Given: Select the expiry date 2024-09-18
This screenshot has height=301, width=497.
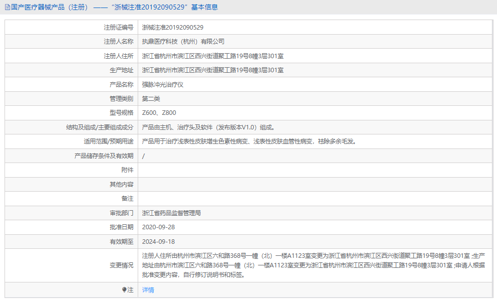Looking at the screenshot, I should click(x=158, y=241).
